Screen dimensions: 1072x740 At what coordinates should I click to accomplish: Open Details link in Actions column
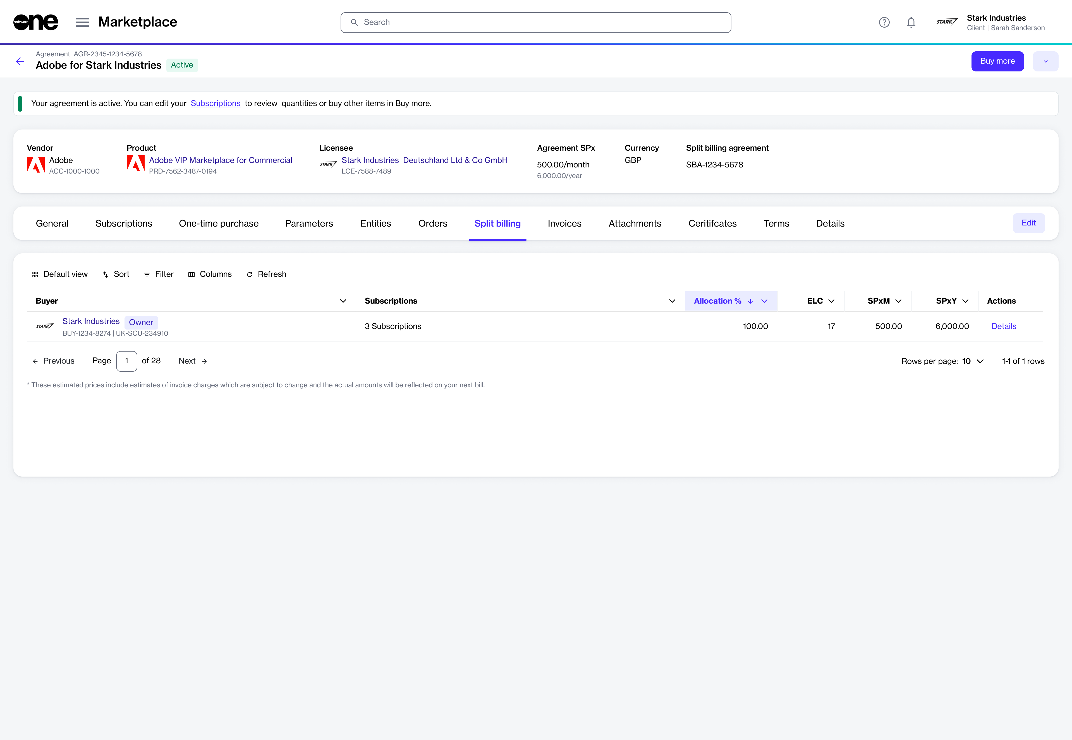coord(1003,326)
